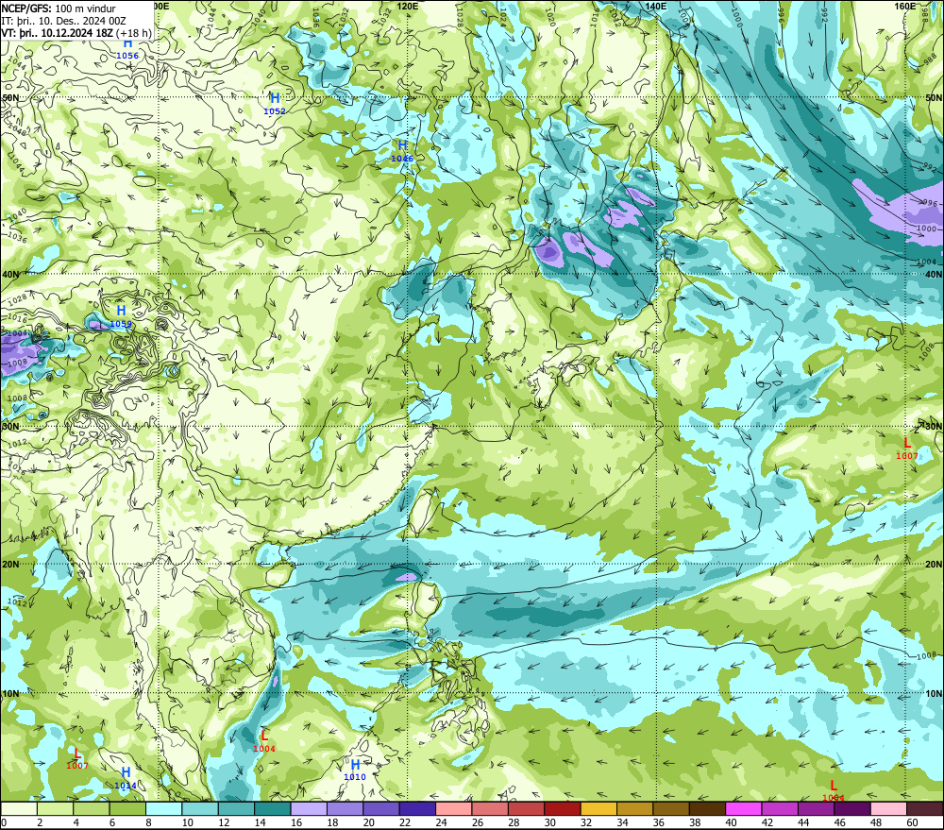Click the right-edge 10N latitude label

point(934,694)
